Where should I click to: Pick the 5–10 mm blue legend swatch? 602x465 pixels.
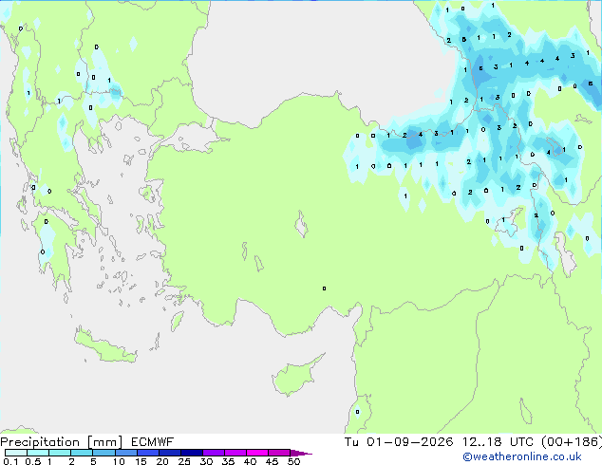click(103, 453)
